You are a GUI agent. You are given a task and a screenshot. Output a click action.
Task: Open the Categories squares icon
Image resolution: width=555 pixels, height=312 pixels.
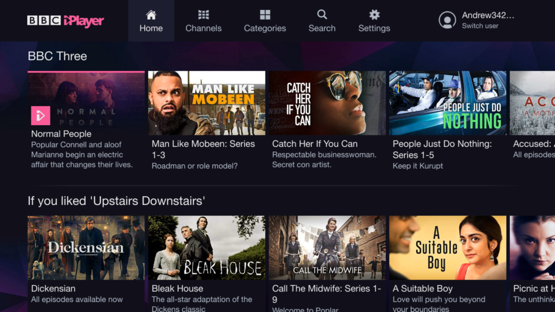click(x=265, y=15)
